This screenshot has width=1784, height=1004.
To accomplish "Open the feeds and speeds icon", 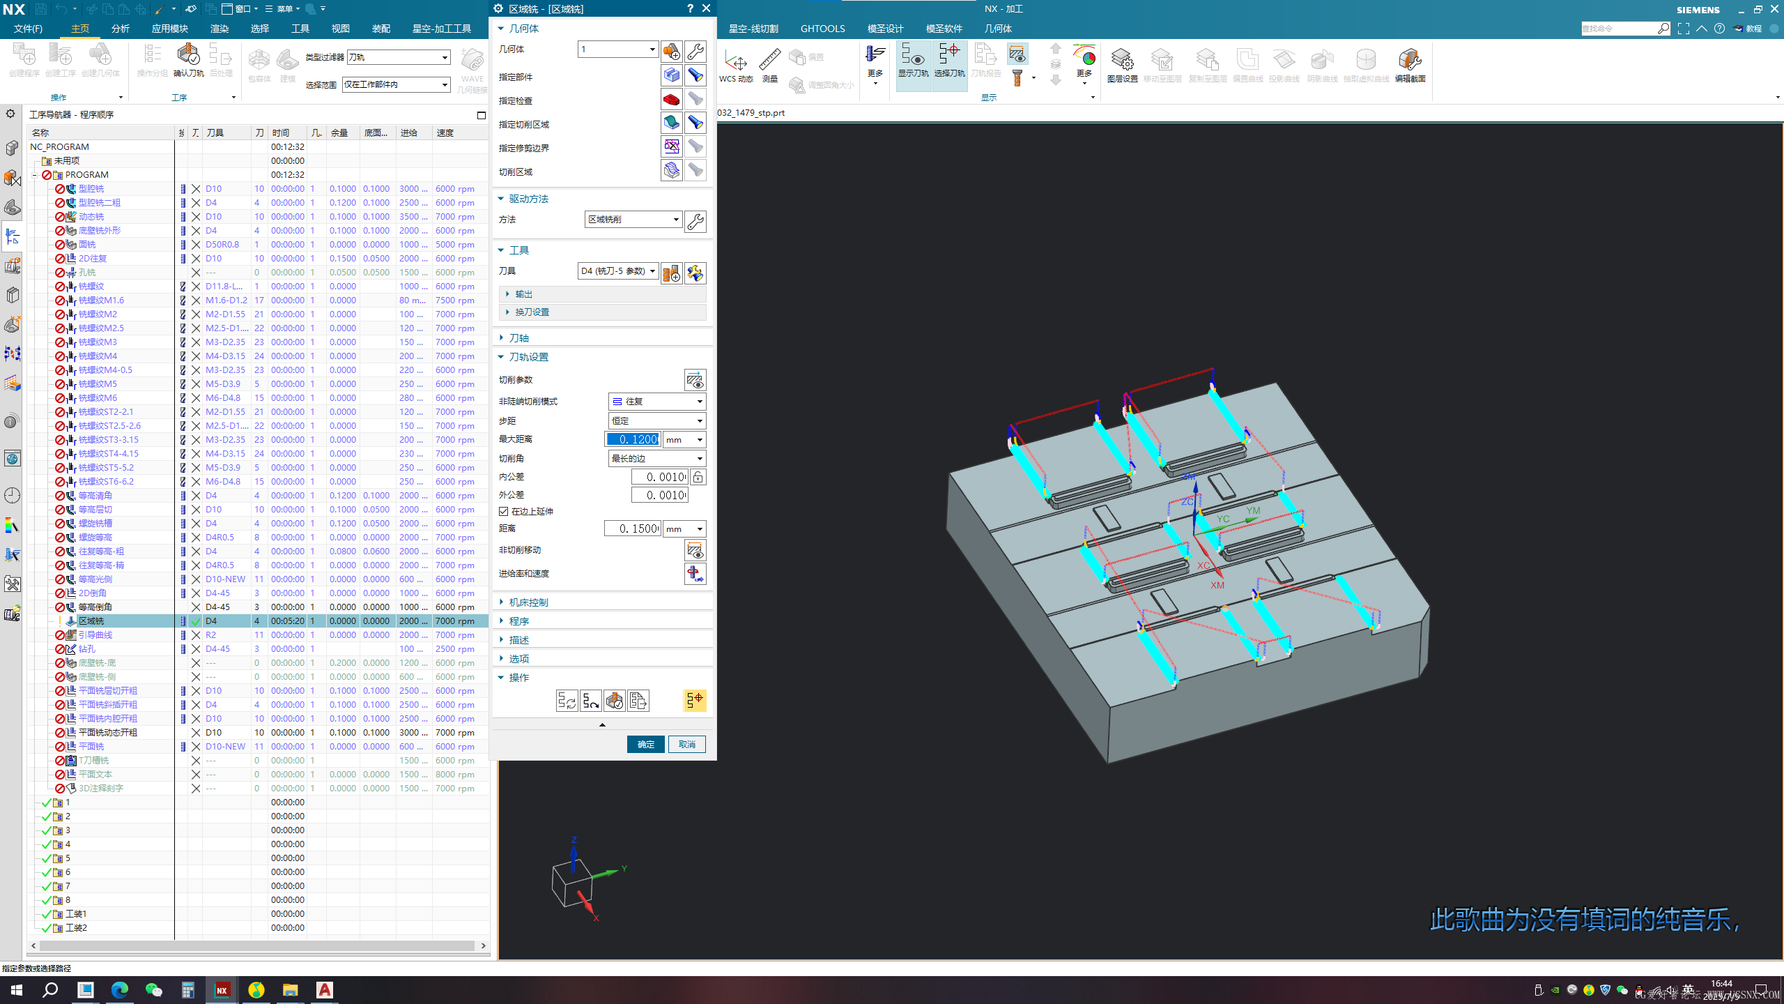I will pos(695,574).
